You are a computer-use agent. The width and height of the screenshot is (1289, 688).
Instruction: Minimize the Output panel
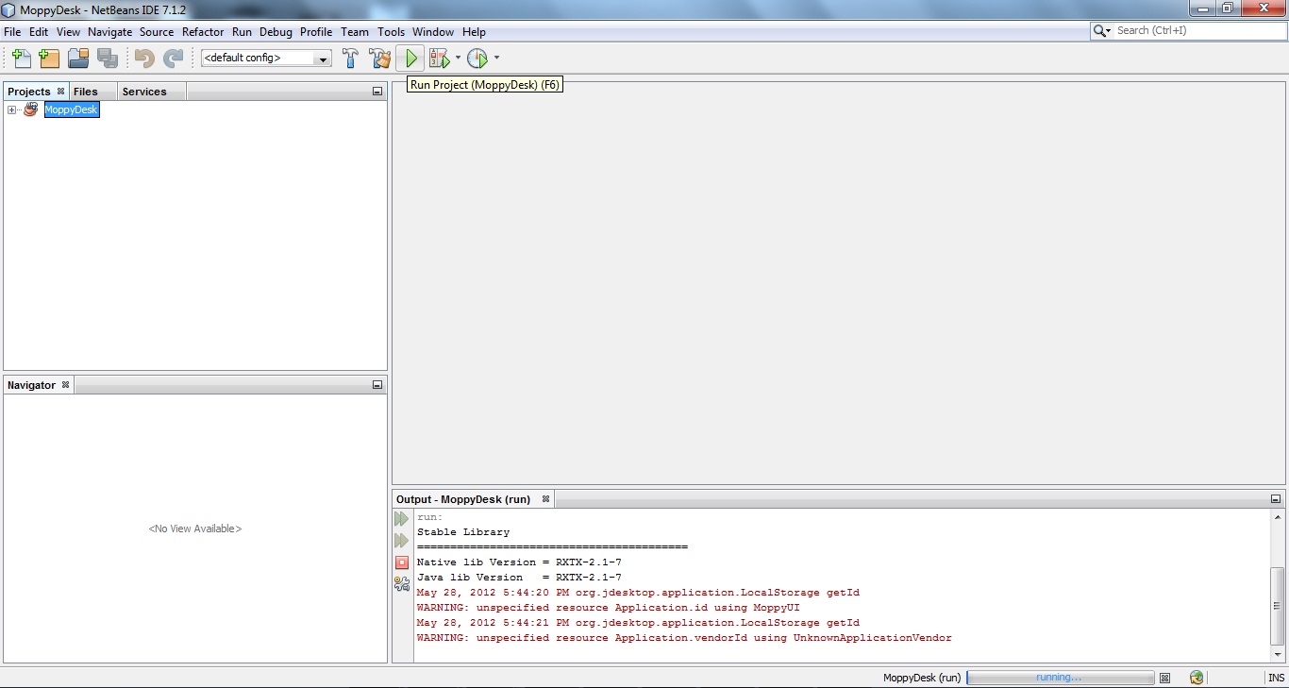pos(1276,499)
